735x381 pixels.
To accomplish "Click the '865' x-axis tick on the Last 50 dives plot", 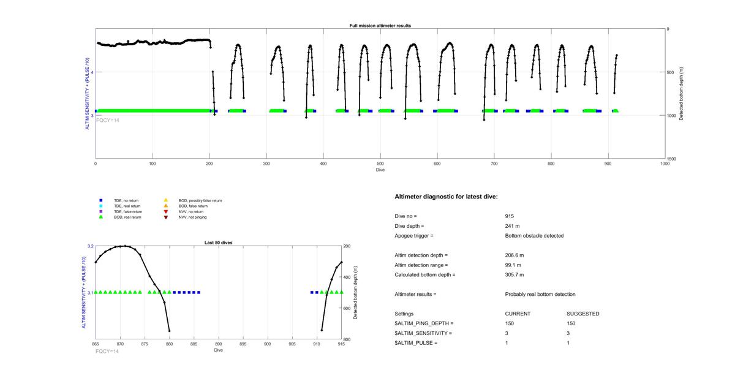I will point(96,345).
